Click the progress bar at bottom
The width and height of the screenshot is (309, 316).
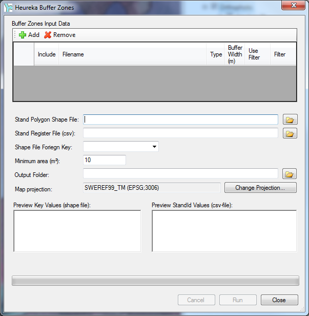pyautogui.click(x=155, y=281)
